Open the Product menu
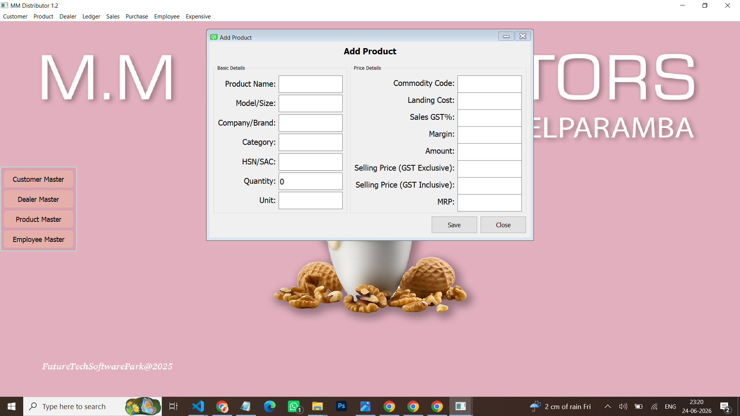Viewport: 740px width, 416px height. 43,16
